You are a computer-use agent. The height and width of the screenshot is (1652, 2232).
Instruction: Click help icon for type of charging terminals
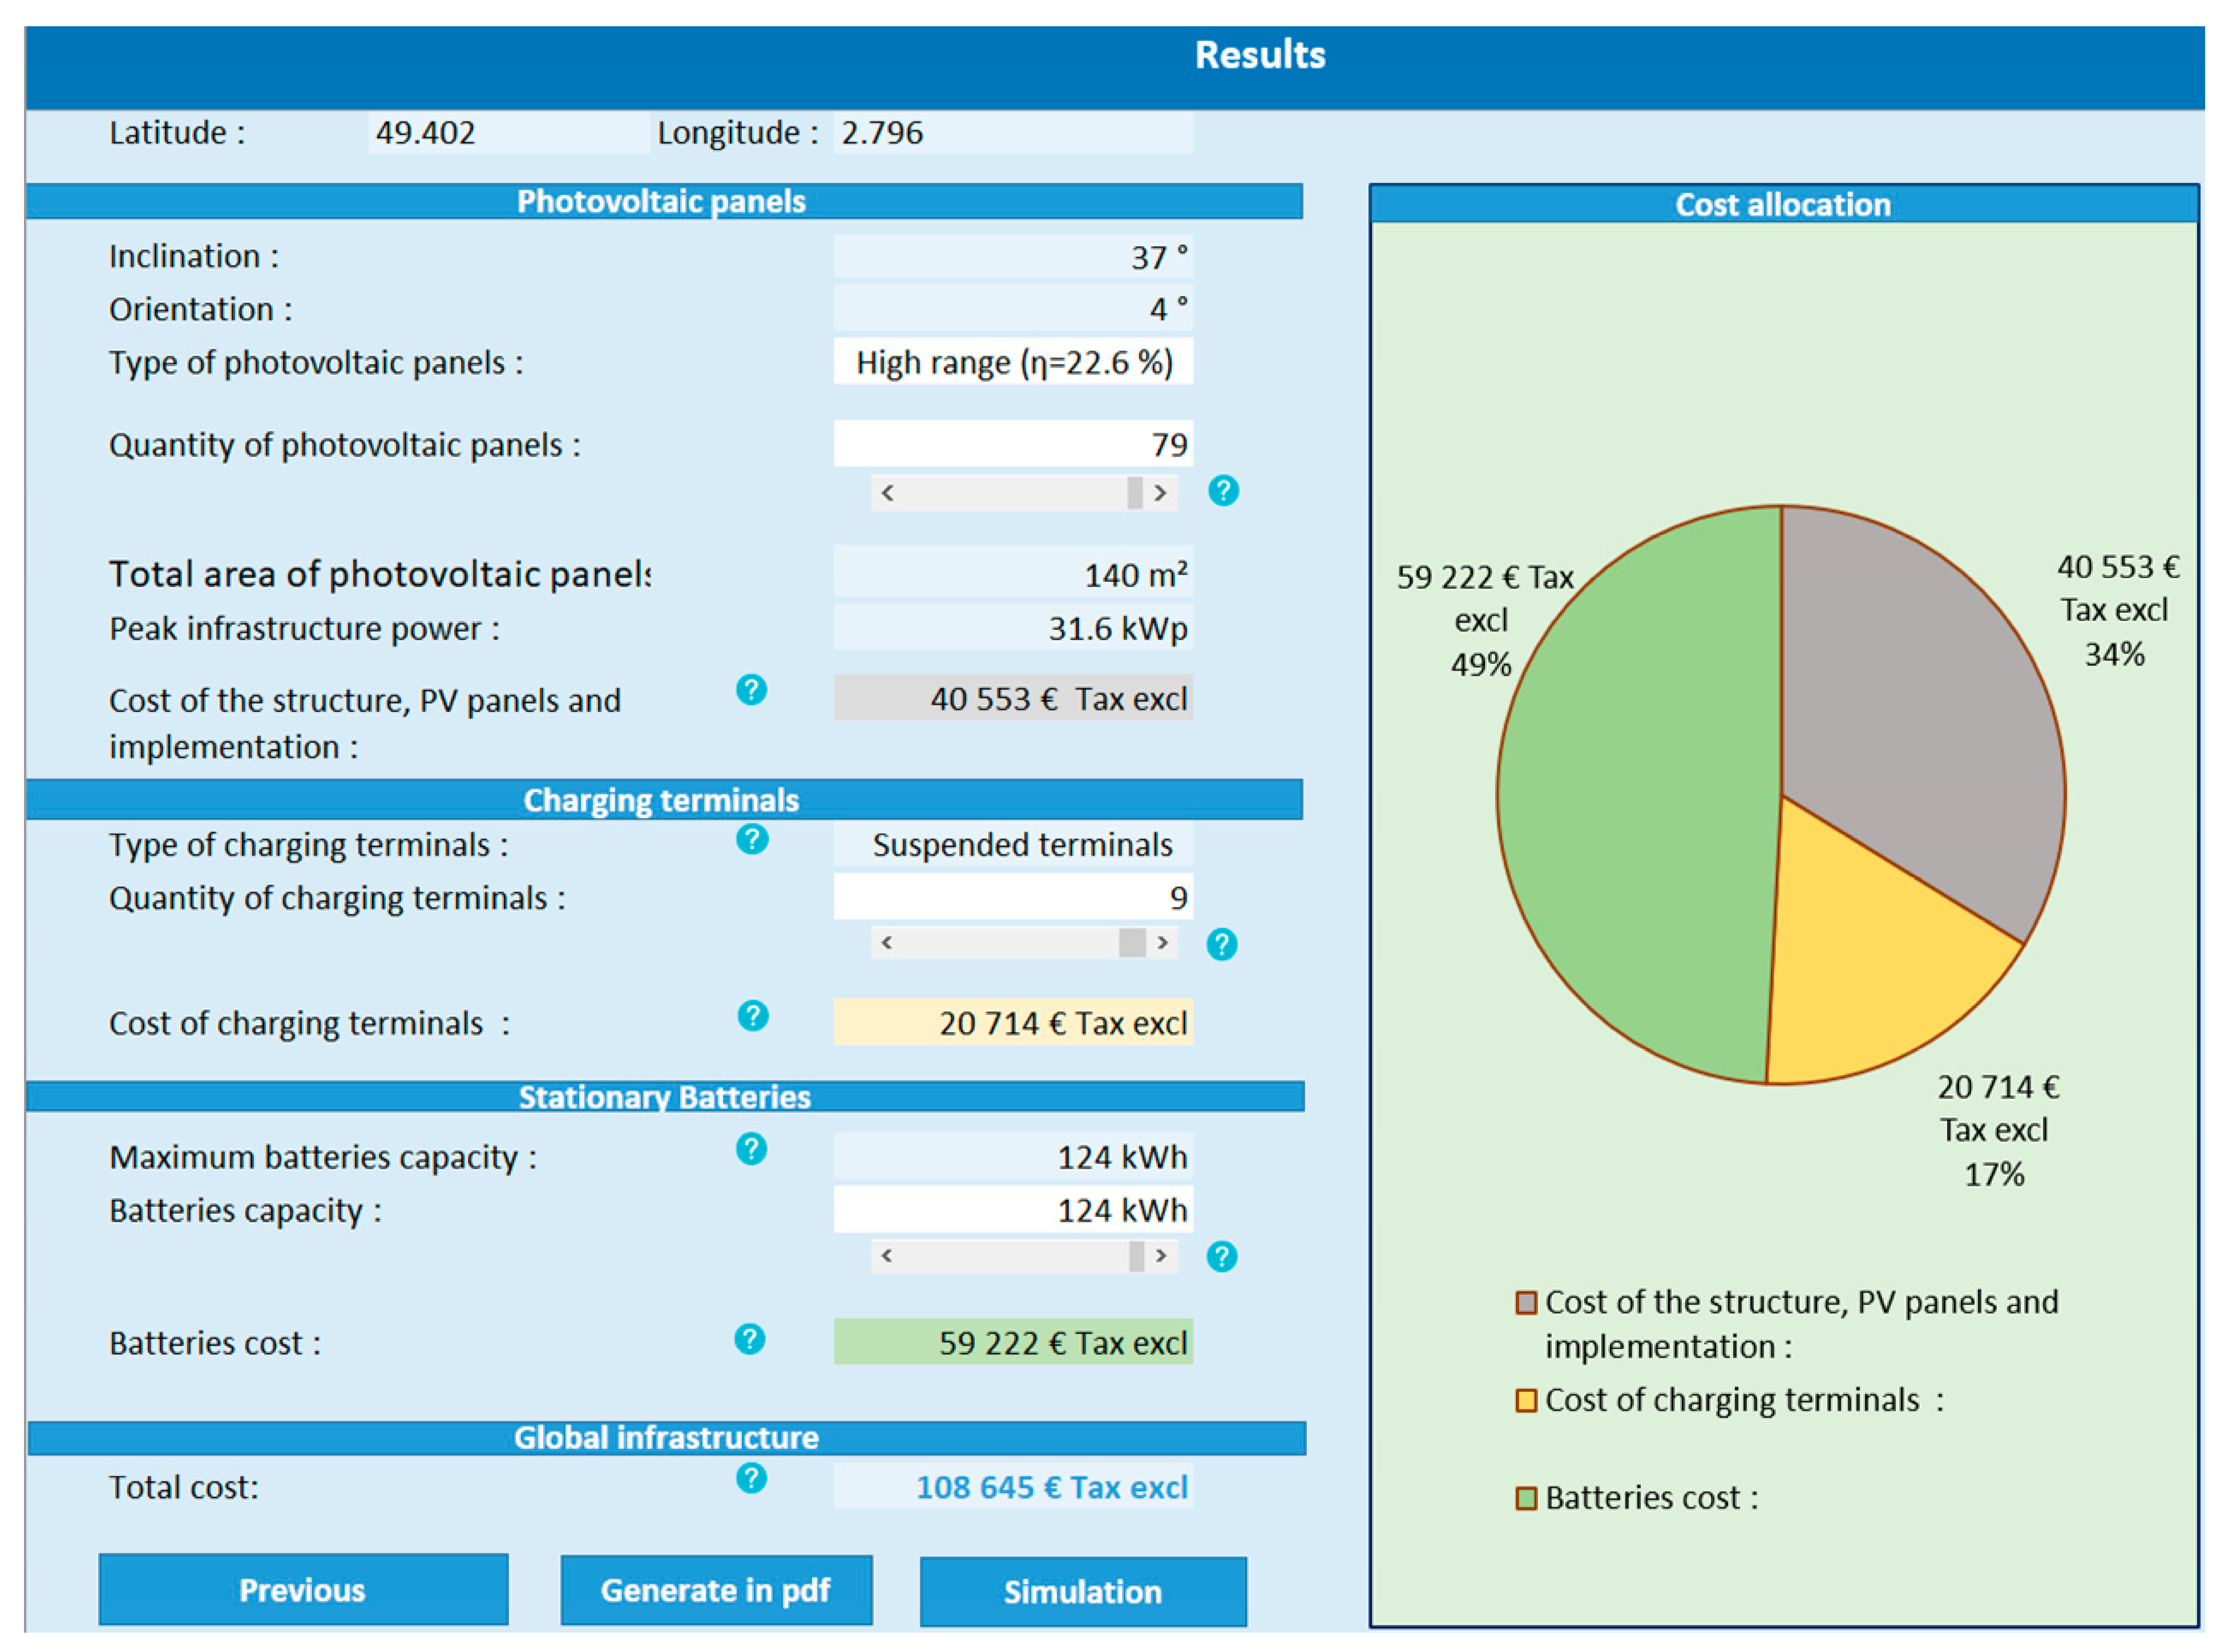pos(752,839)
